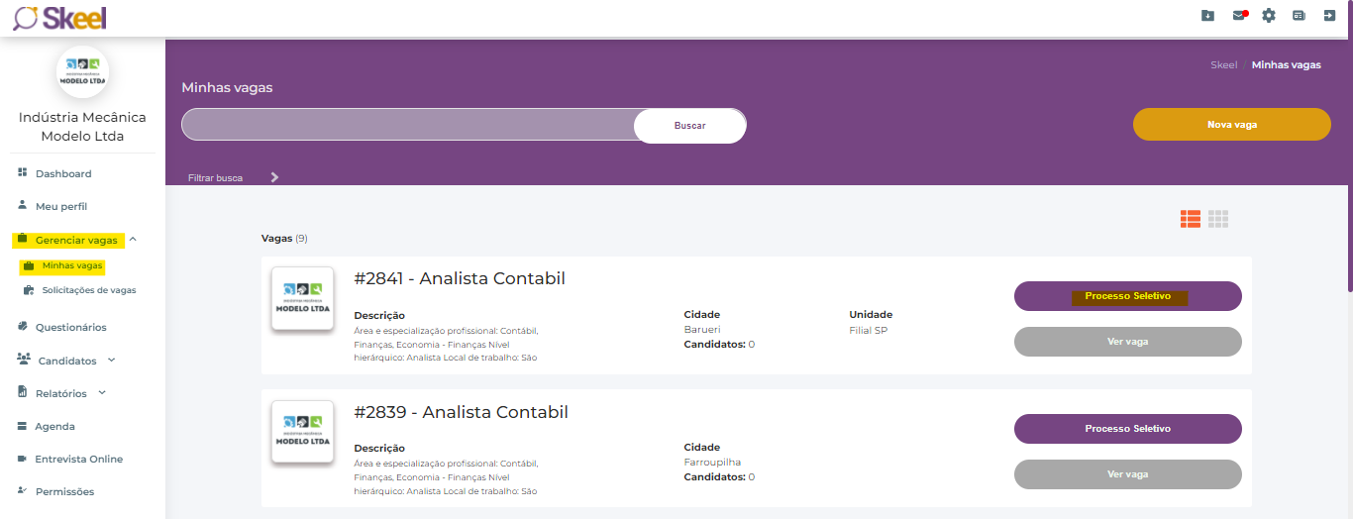Switch to list view layout

pyautogui.click(x=1191, y=219)
